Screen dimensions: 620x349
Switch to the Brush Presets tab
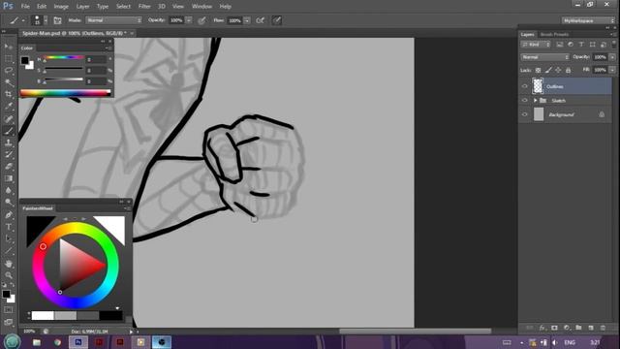click(554, 35)
